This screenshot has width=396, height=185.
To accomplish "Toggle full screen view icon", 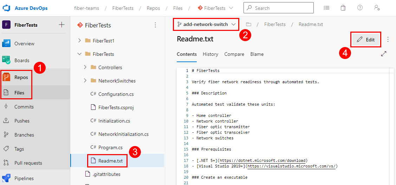I will (384, 54).
